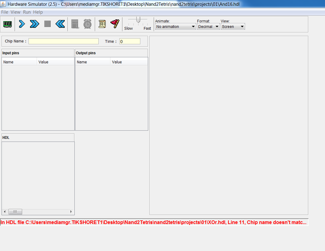Open the Format dropdown showing Decimal
This screenshot has height=251, width=325.
208,27
